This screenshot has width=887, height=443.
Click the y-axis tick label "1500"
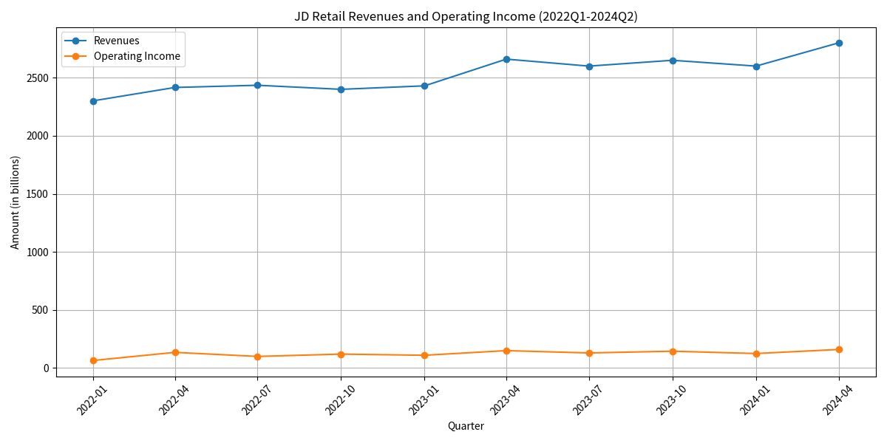point(37,194)
